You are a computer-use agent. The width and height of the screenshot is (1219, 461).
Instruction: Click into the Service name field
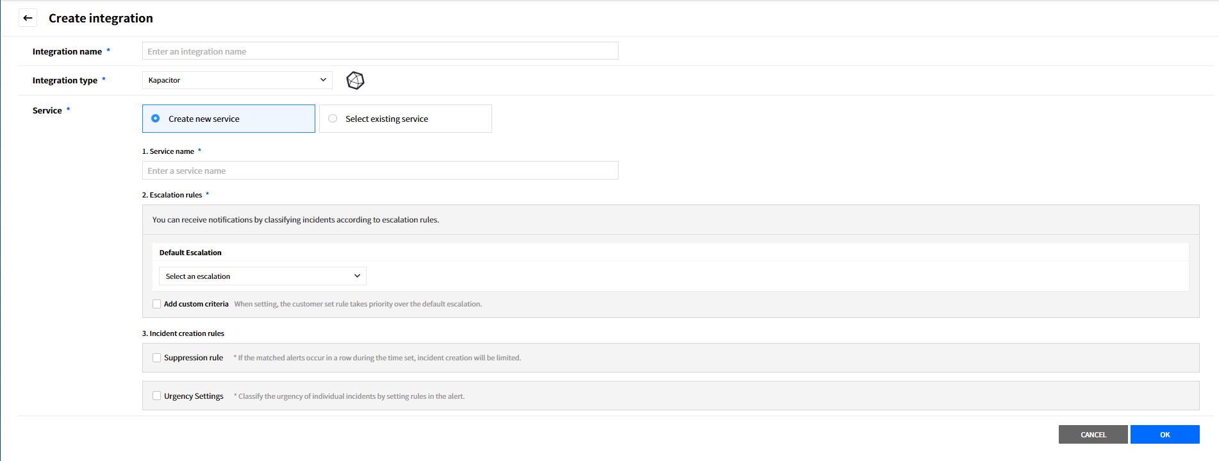pyautogui.click(x=379, y=171)
